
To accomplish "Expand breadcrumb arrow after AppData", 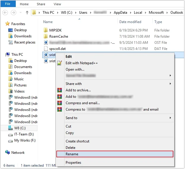I will tap(131, 13).
